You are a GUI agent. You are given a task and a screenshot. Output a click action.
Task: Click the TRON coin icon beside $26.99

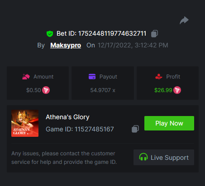click(x=177, y=90)
